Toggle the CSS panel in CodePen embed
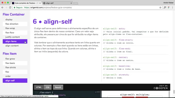The height and width of the screenshot is (98, 175). click(x=48, y=87)
